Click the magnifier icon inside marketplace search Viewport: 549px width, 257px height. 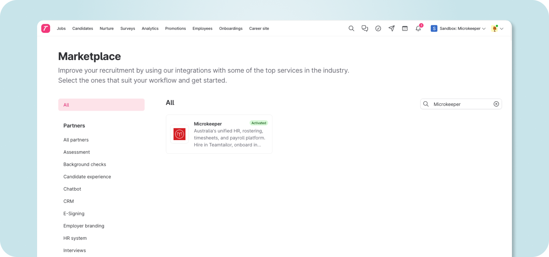point(426,104)
